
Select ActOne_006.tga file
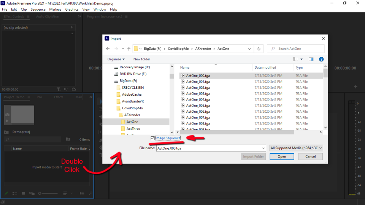tap(198, 112)
